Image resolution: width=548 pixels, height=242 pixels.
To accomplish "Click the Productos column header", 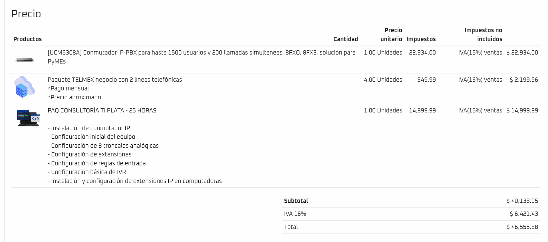I will 27,39.
